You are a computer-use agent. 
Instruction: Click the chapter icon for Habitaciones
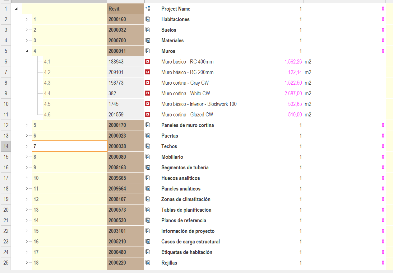click(148, 19)
